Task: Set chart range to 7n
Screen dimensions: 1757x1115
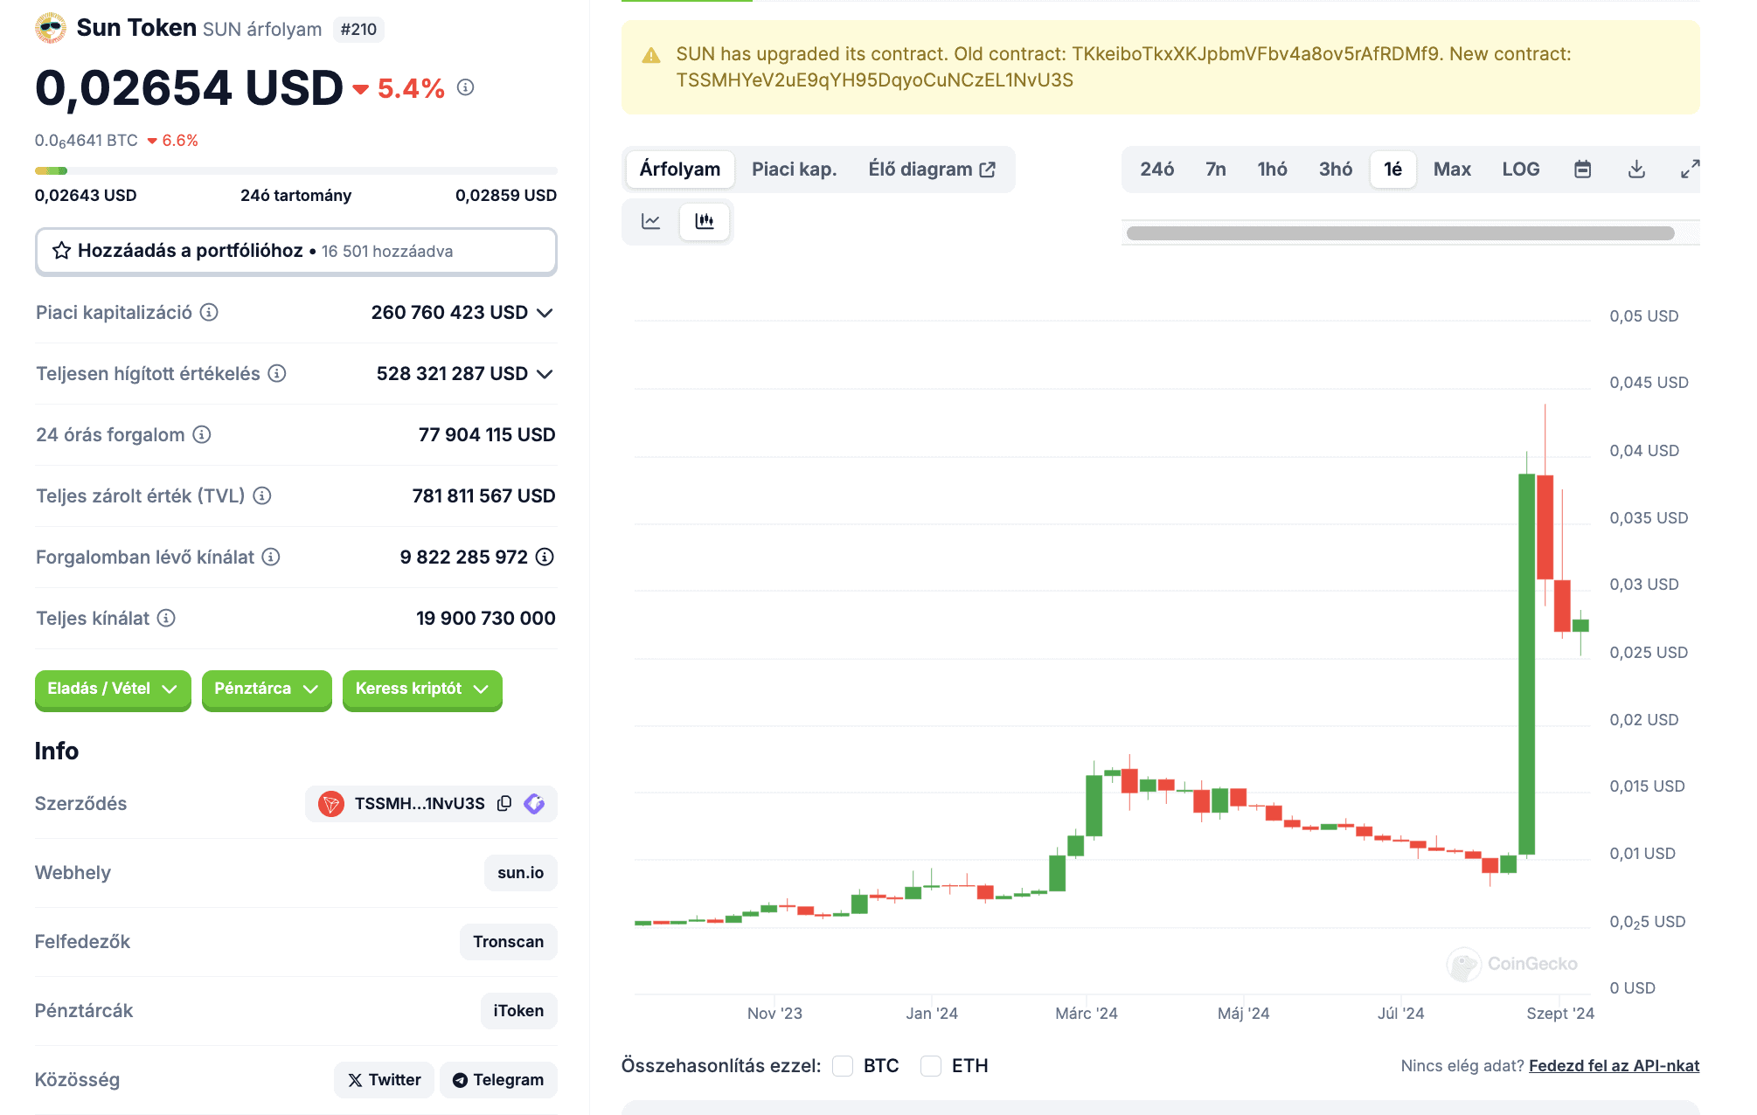Action: pyautogui.click(x=1216, y=170)
